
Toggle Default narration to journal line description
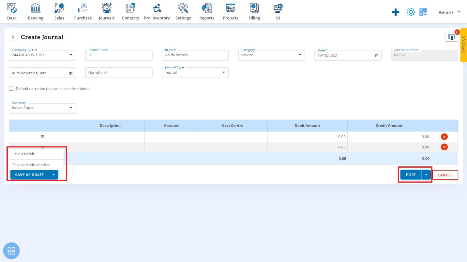click(11, 89)
